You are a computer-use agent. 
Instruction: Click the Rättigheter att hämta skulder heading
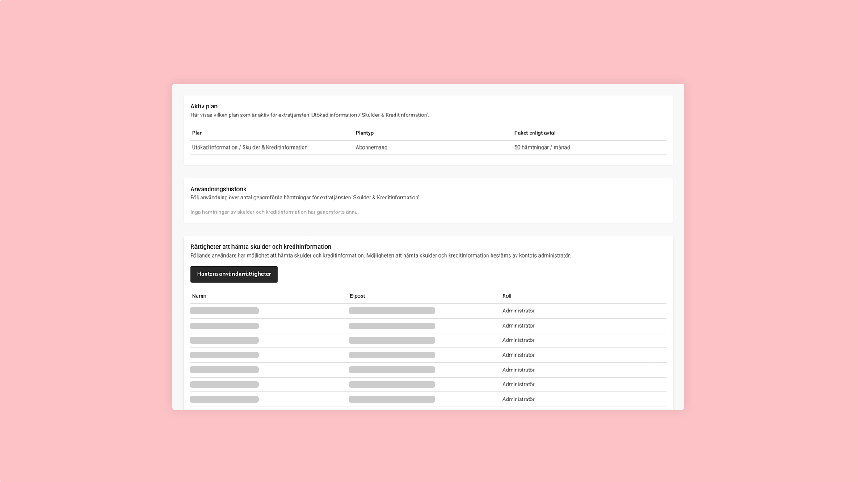coord(261,247)
